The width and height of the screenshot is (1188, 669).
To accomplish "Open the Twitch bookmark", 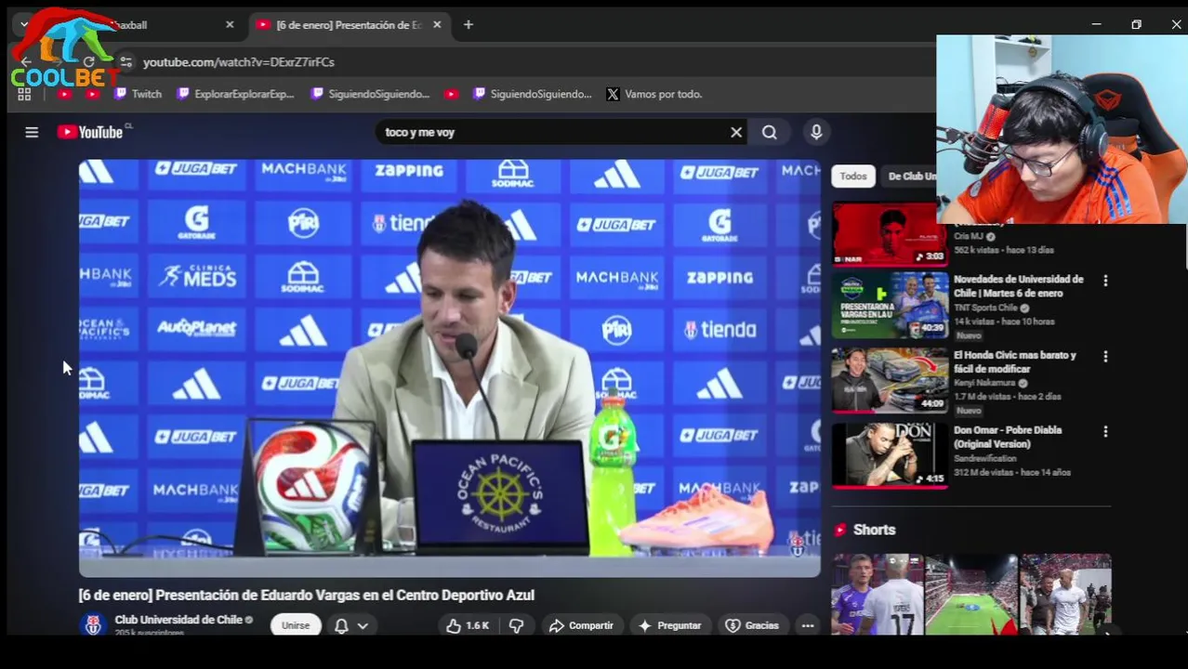I will click(x=138, y=94).
